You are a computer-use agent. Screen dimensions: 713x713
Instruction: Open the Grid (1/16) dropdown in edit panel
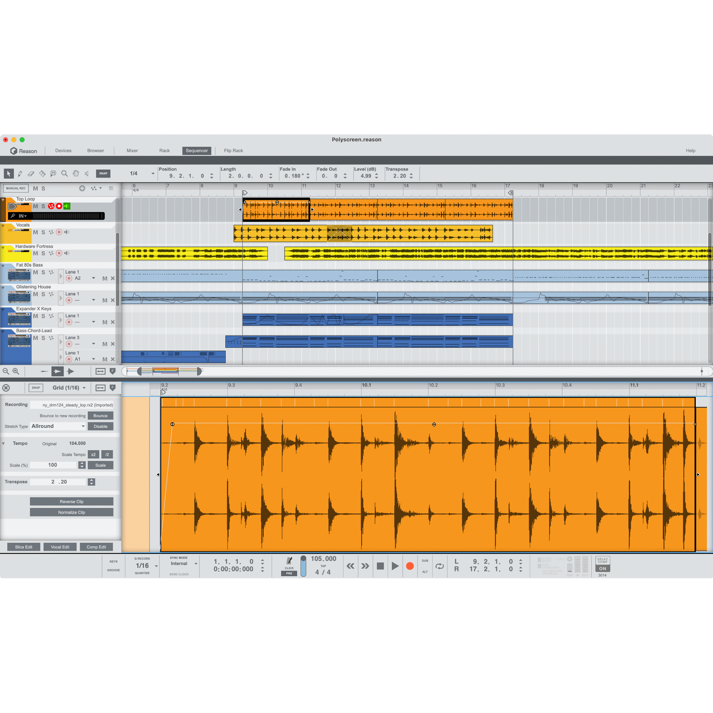click(69, 388)
